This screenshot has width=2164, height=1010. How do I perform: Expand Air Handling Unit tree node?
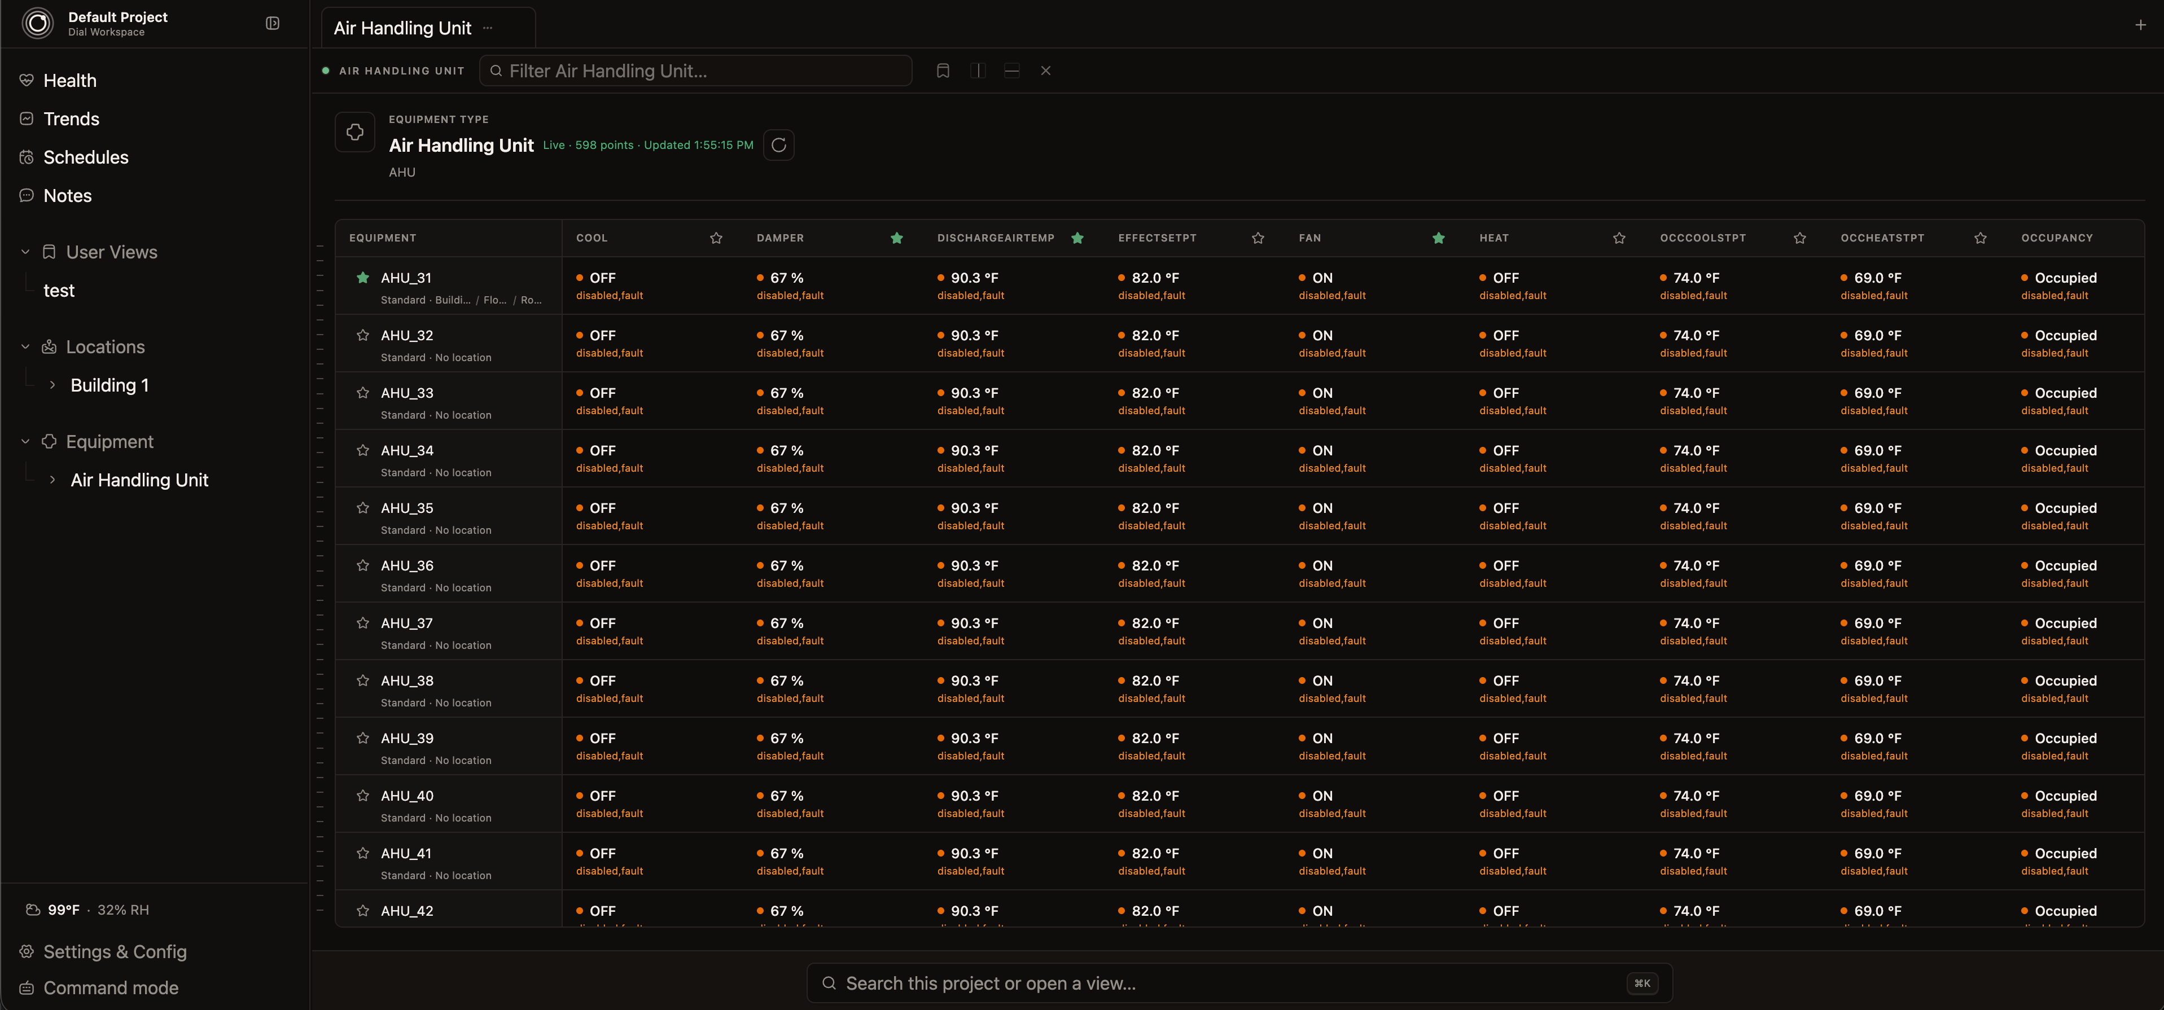click(x=52, y=480)
